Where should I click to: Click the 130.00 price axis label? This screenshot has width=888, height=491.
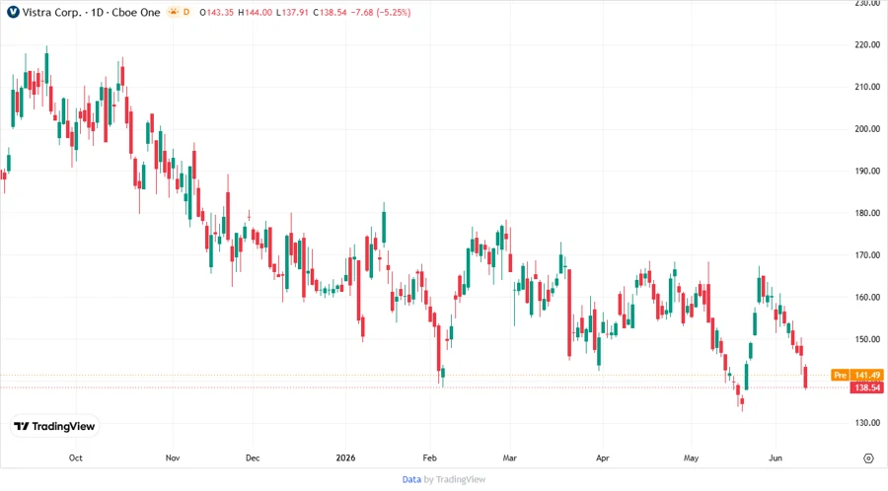[867, 423]
